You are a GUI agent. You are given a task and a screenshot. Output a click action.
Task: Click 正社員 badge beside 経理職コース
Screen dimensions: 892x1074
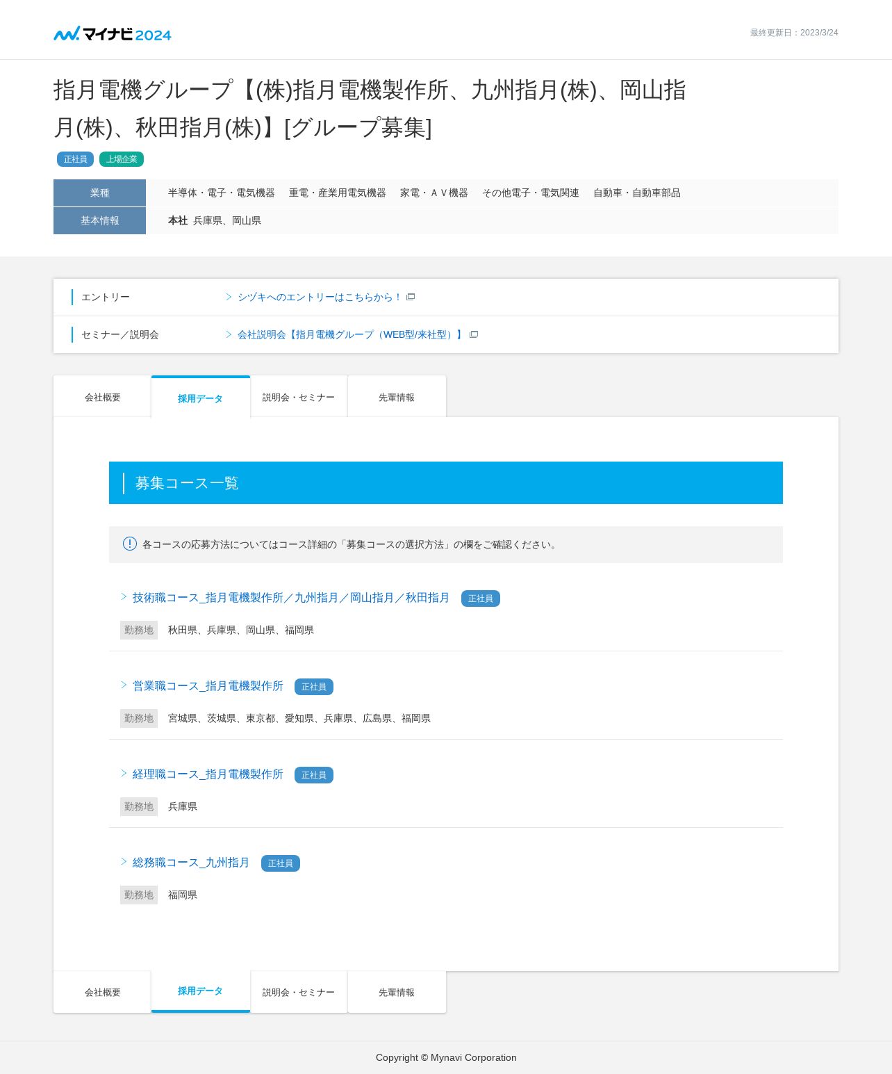314,775
